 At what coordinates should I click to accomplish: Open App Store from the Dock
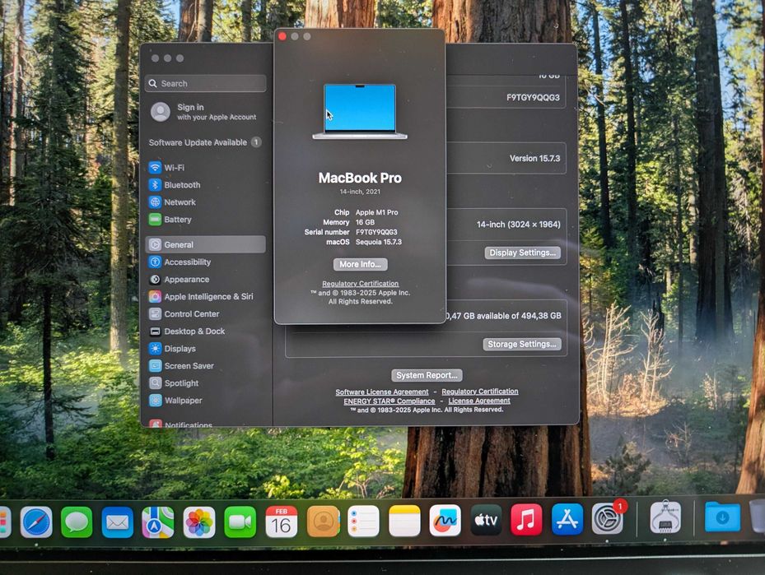[x=567, y=519]
